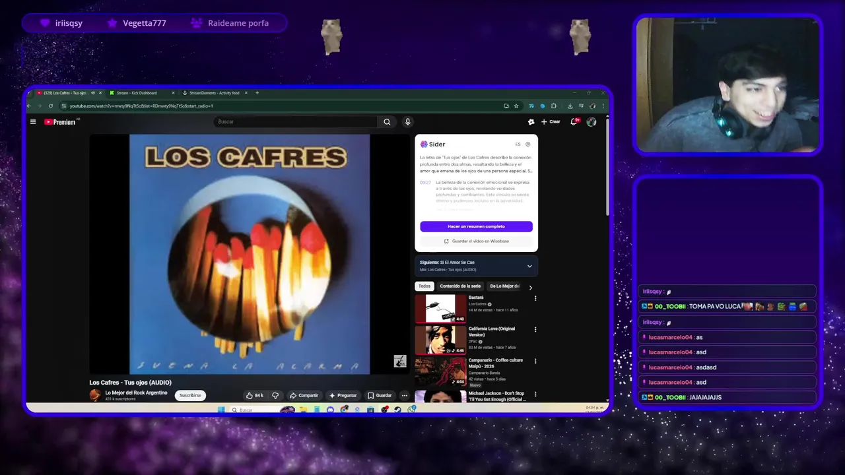Open Sider settings gear icon
Screen dimensions: 845x475
click(x=527, y=144)
